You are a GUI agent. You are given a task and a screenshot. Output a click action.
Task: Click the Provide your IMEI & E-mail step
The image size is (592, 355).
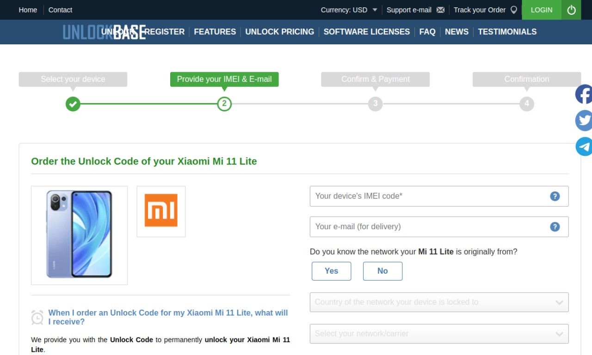point(224,79)
